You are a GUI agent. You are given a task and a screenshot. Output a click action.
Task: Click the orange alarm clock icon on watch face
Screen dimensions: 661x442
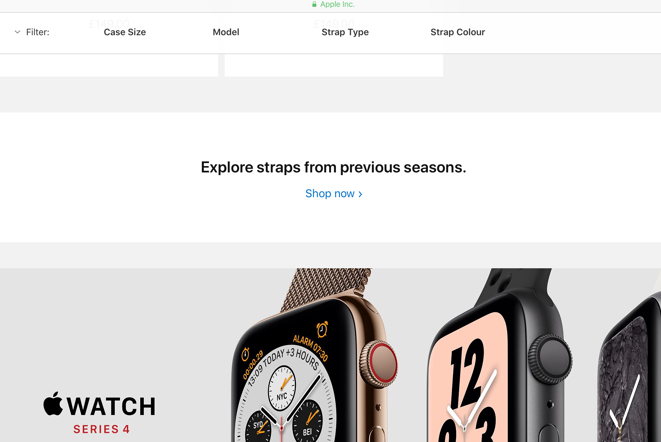[322, 329]
